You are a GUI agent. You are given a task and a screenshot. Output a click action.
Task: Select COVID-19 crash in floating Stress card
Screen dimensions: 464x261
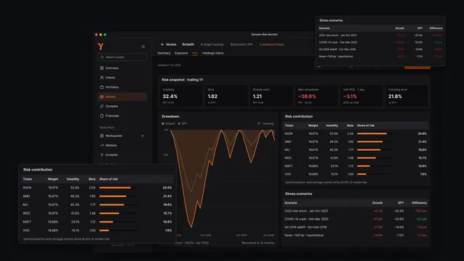point(381,42)
